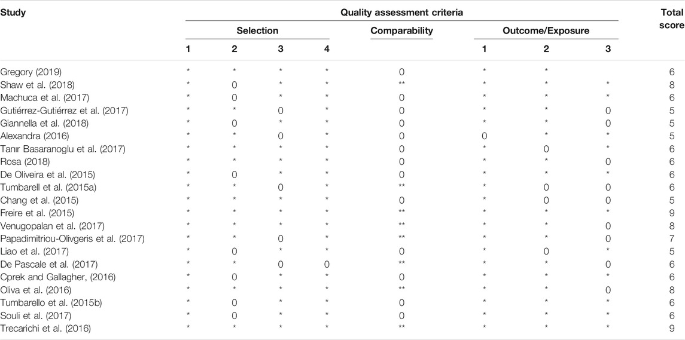This screenshot has height=340, width=685.
Task: Click the Study column header
Action: 13,13
